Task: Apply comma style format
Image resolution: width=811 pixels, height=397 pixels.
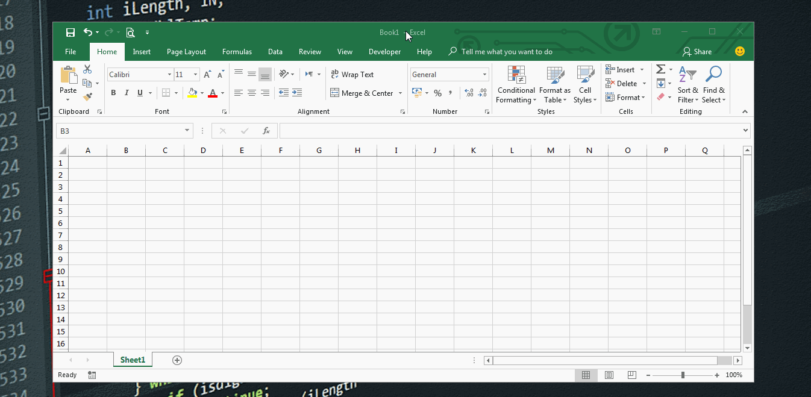Action: click(450, 93)
